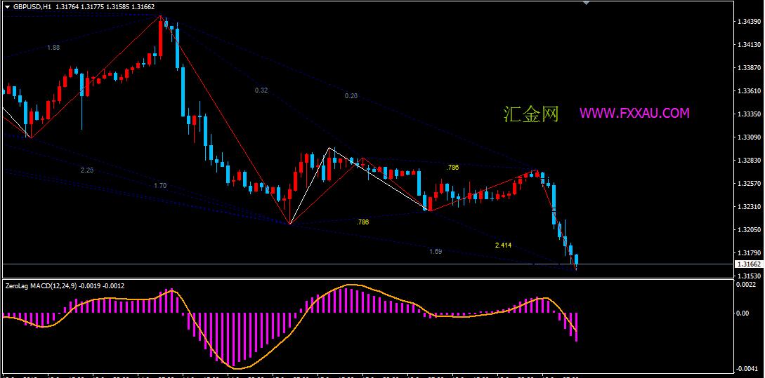Open the chart menu triangle beside GBPUSD,H1
The image size is (765, 378).
click(x=7, y=7)
